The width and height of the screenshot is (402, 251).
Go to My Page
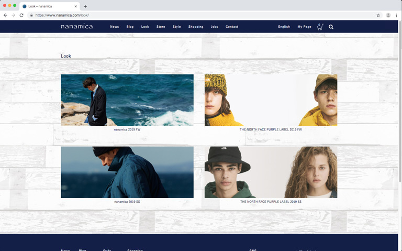pyautogui.click(x=304, y=27)
